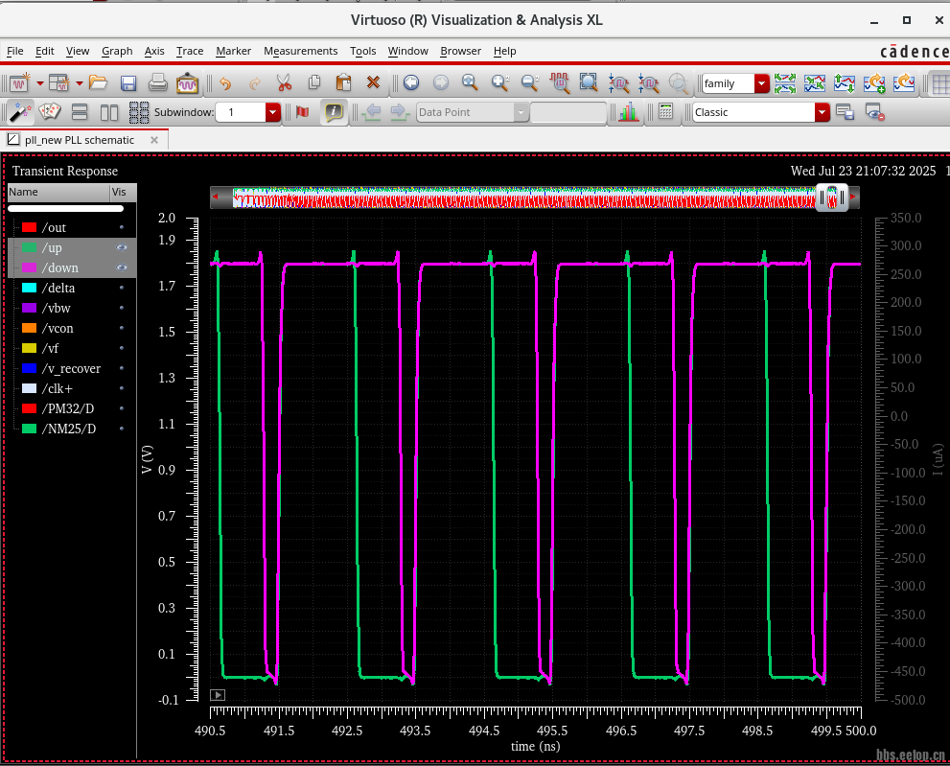Click the Name column header
This screenshot has width=950, height=766.
click(x=58, y=192)
